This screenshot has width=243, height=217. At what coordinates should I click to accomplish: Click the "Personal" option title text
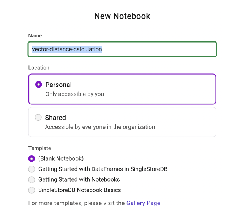(58, 85)
